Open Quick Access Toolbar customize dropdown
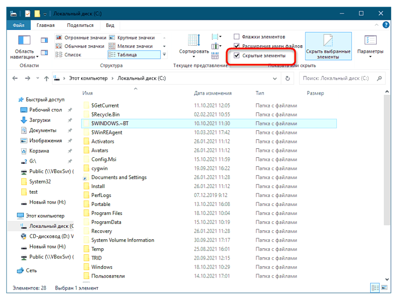398x300 pixels. tap(45, 14)
